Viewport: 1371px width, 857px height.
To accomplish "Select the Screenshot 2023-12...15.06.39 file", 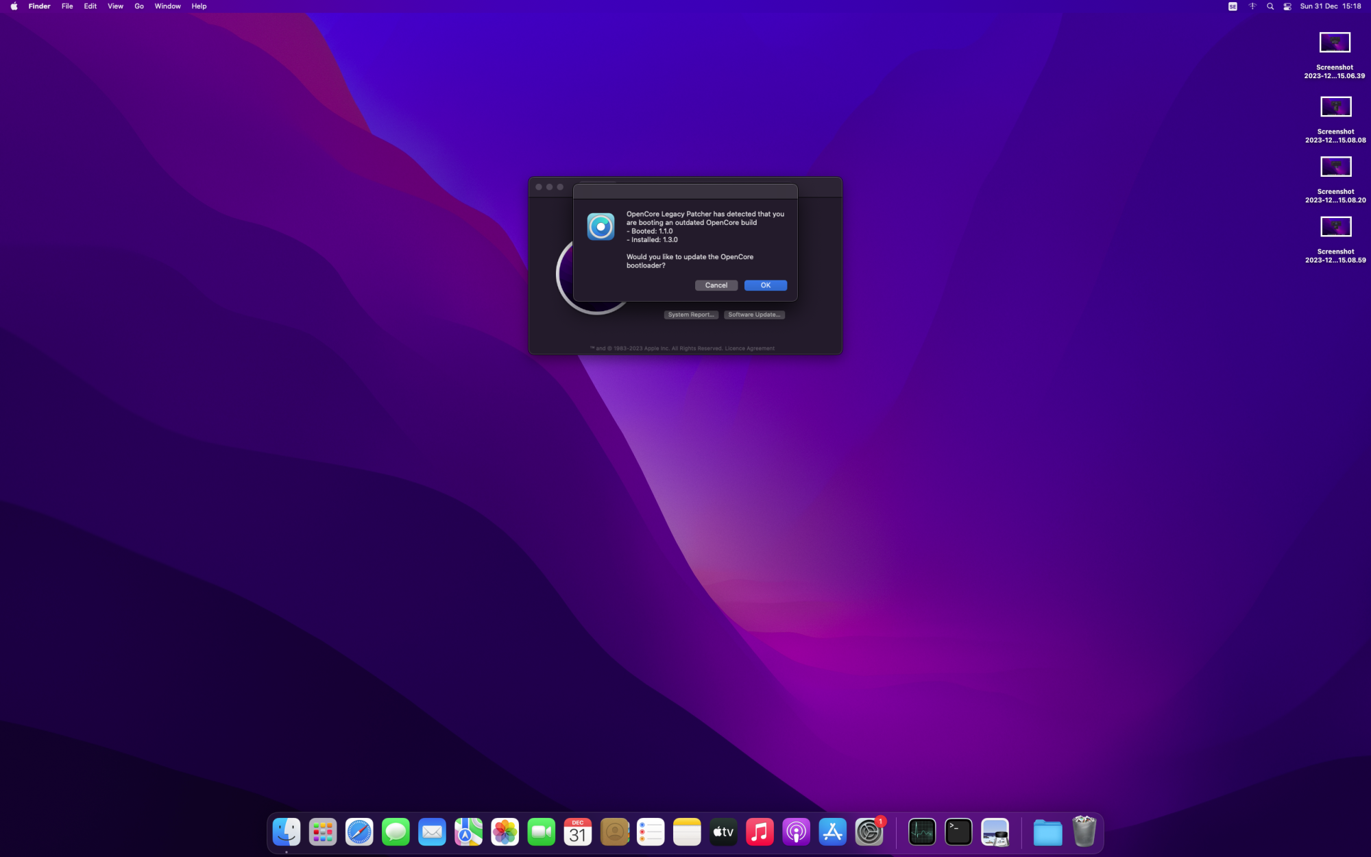I will (x=1335, y=42).
